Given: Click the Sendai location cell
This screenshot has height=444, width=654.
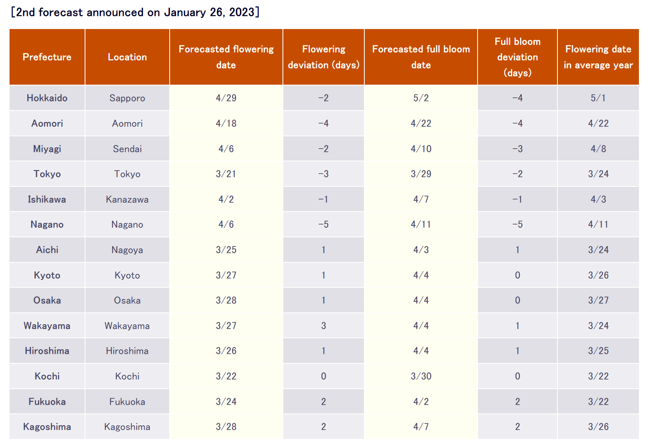Looking at the screenshot, I should (x=127, y=149).
